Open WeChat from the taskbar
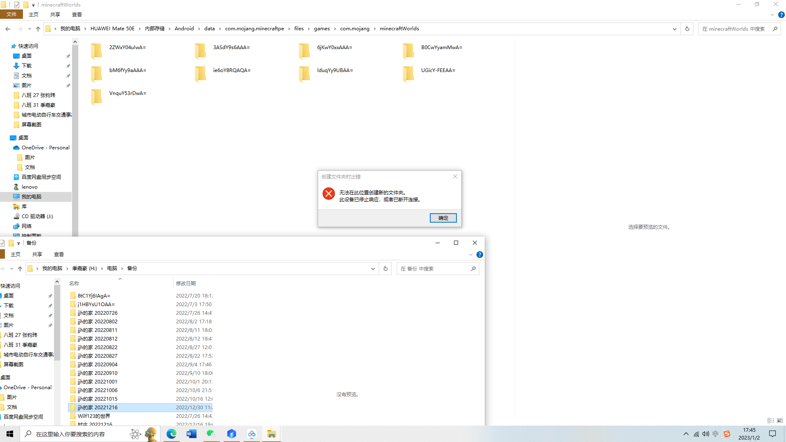 pos(211,434)
